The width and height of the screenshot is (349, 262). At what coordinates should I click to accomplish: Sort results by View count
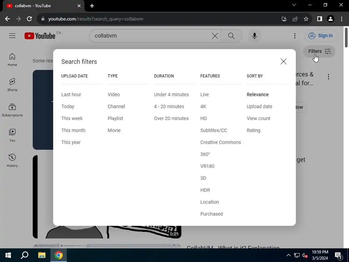coord(258,118)
